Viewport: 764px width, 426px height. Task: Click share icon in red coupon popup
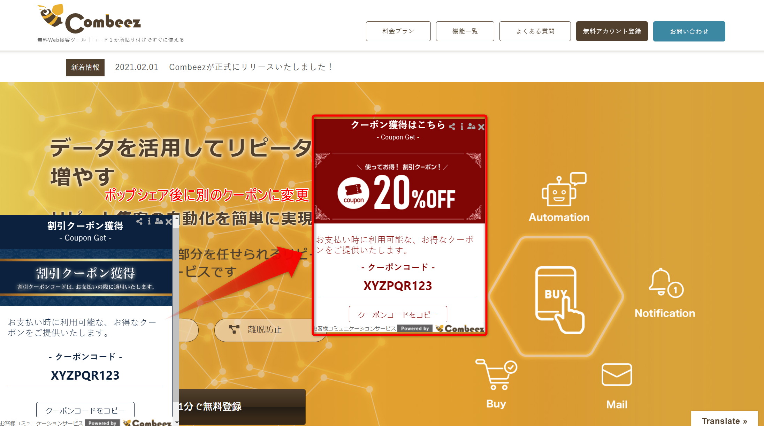452,127
